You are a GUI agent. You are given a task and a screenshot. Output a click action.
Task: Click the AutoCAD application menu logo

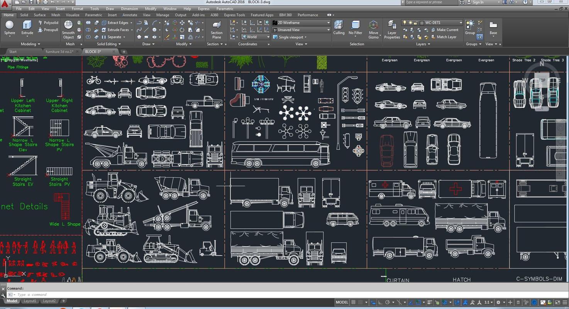point(5,5)
